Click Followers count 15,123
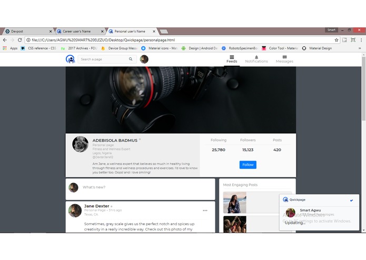366x260 pixels. 248,149
